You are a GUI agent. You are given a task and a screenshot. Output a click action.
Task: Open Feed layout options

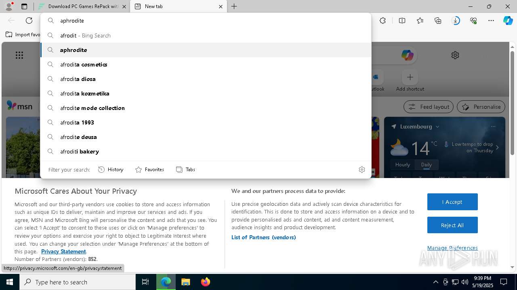click(429, 107)
